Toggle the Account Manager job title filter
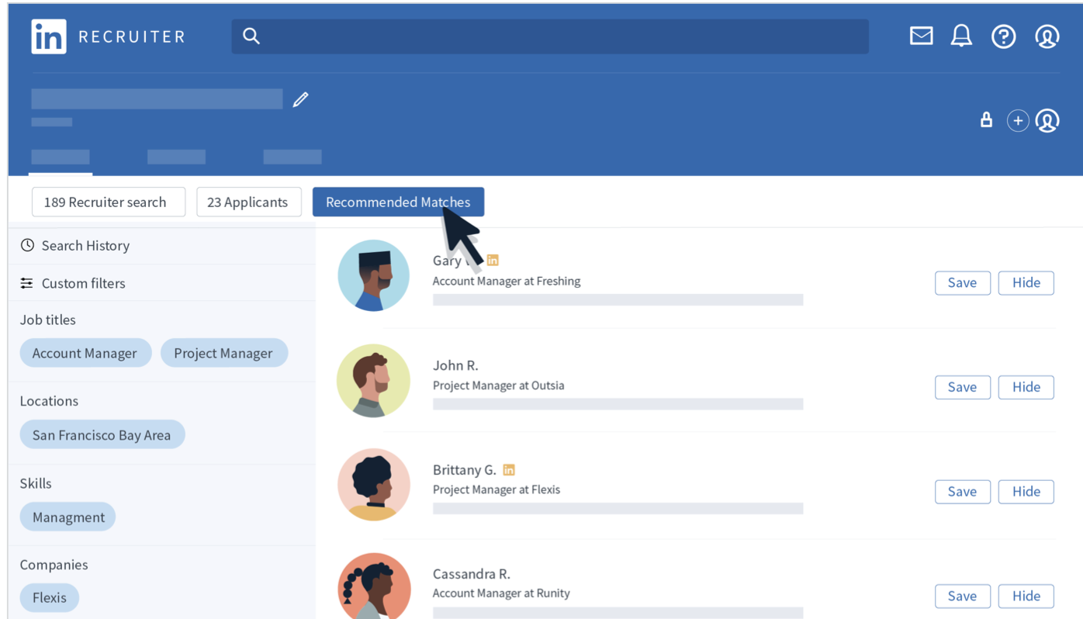The height and width of the screenshot is (619, 1083). (85, 353)
